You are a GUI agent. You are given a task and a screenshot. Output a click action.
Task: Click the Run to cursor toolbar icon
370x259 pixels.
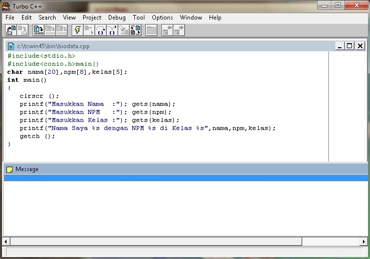89,30
